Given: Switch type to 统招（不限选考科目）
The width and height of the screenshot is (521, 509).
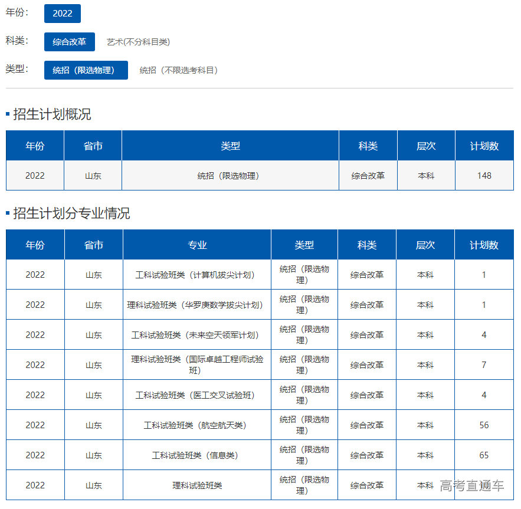Looking at the screenshot, I should 179,70.
